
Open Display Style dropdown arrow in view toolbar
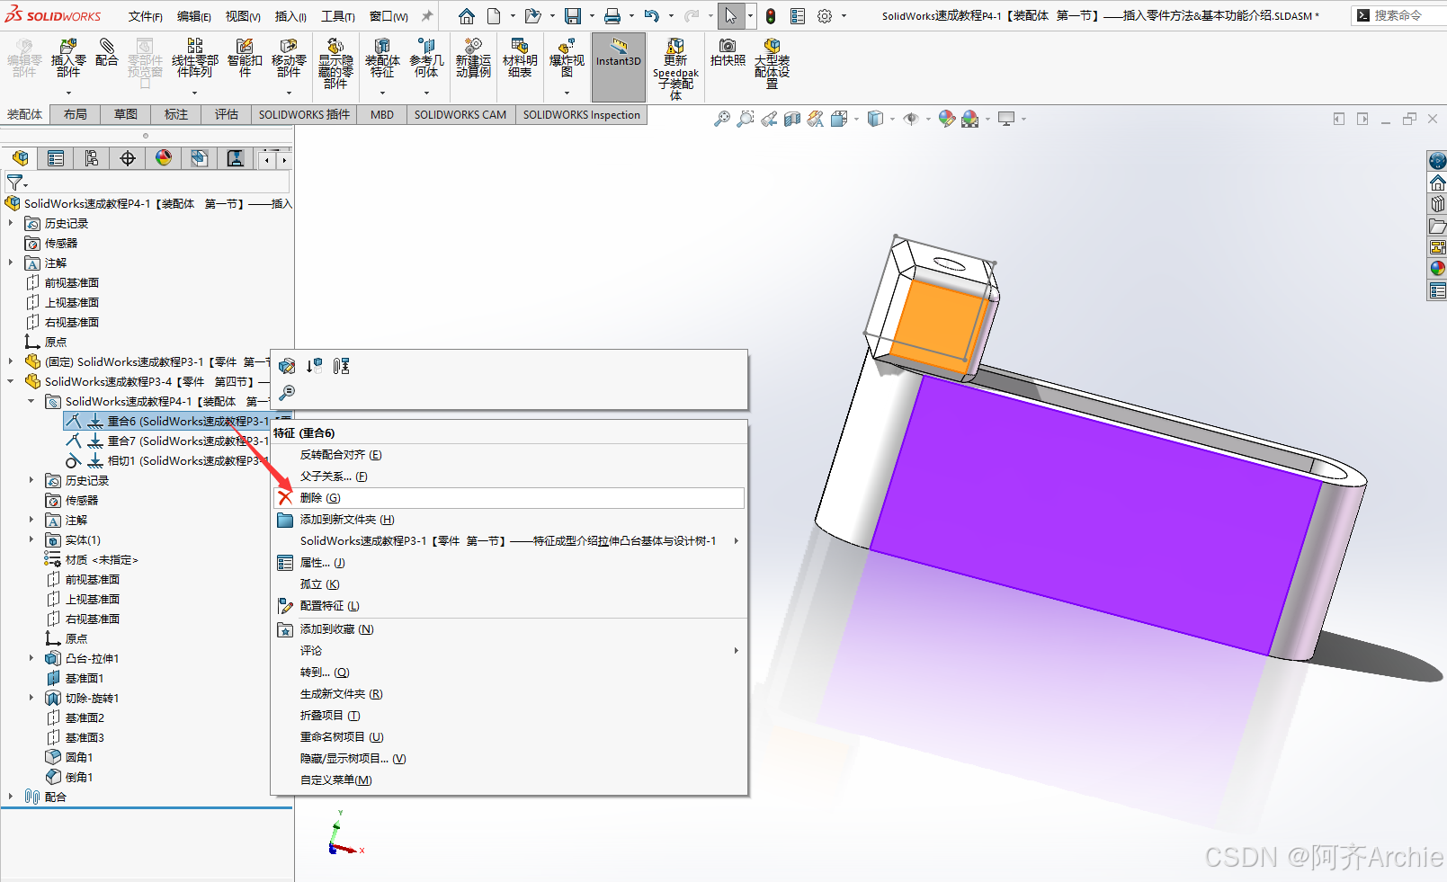892,119
